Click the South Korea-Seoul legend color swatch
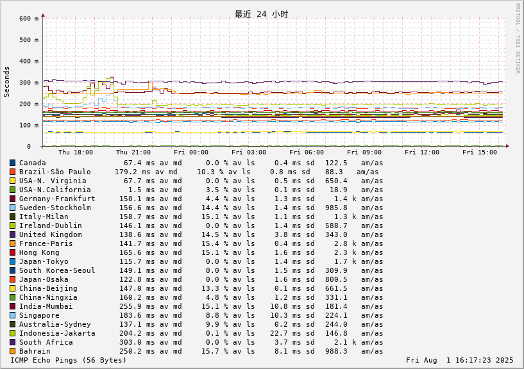Viewport: 524px width, 369px height. pyautogui.click(x=12, y=270)
